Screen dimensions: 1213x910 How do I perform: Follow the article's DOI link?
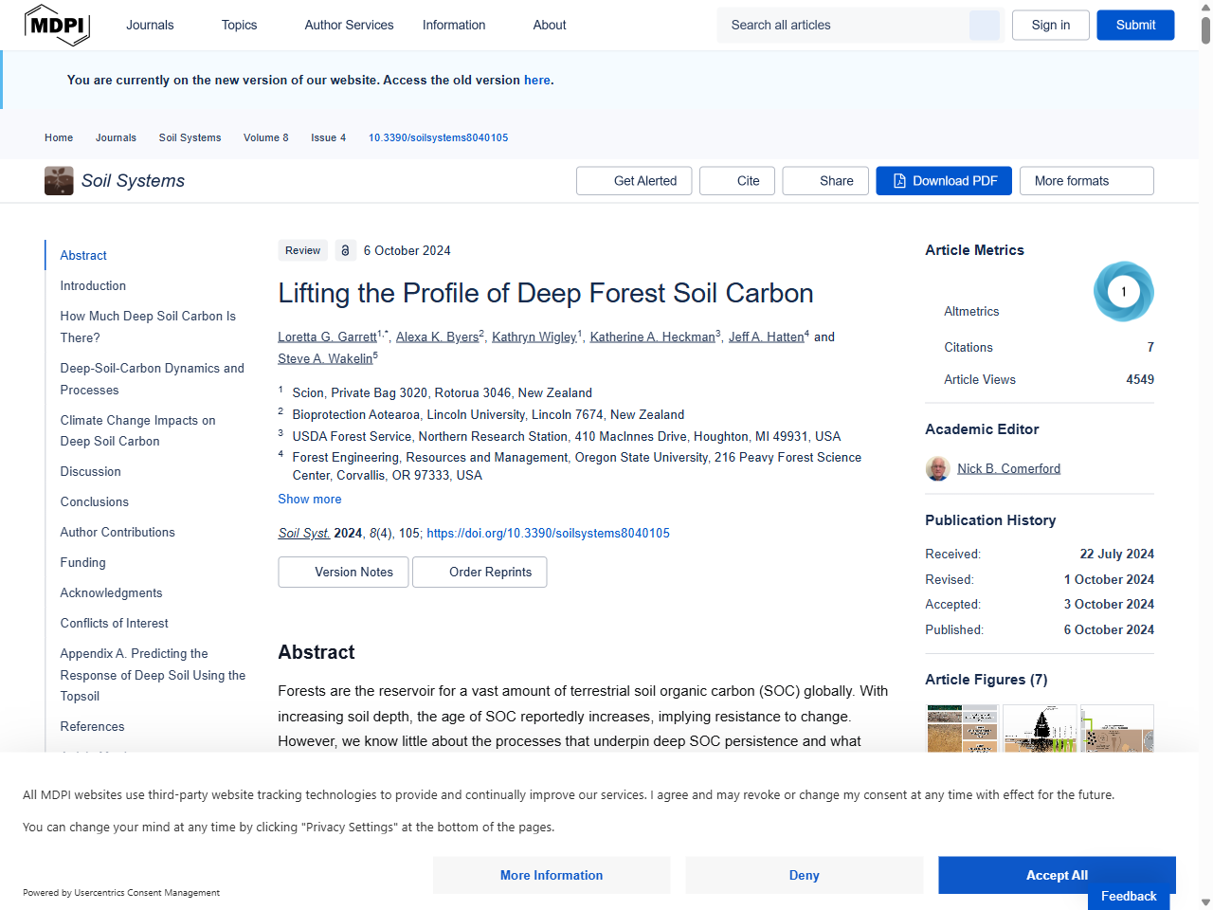pos(548,533)
